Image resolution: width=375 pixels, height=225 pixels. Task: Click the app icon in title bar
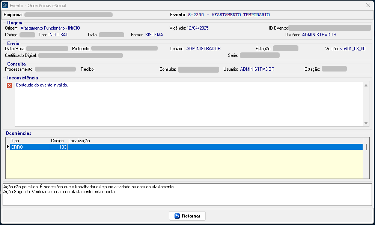click(x=5, y=6)
